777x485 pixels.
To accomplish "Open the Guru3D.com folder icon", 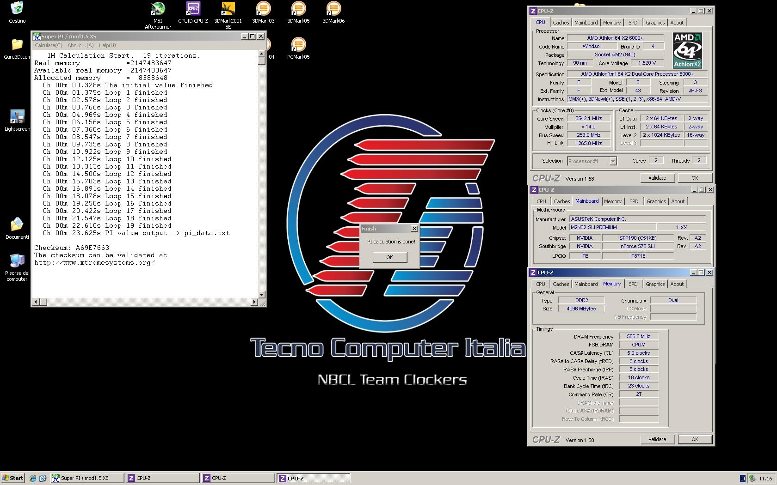I will tap(17, 48).
